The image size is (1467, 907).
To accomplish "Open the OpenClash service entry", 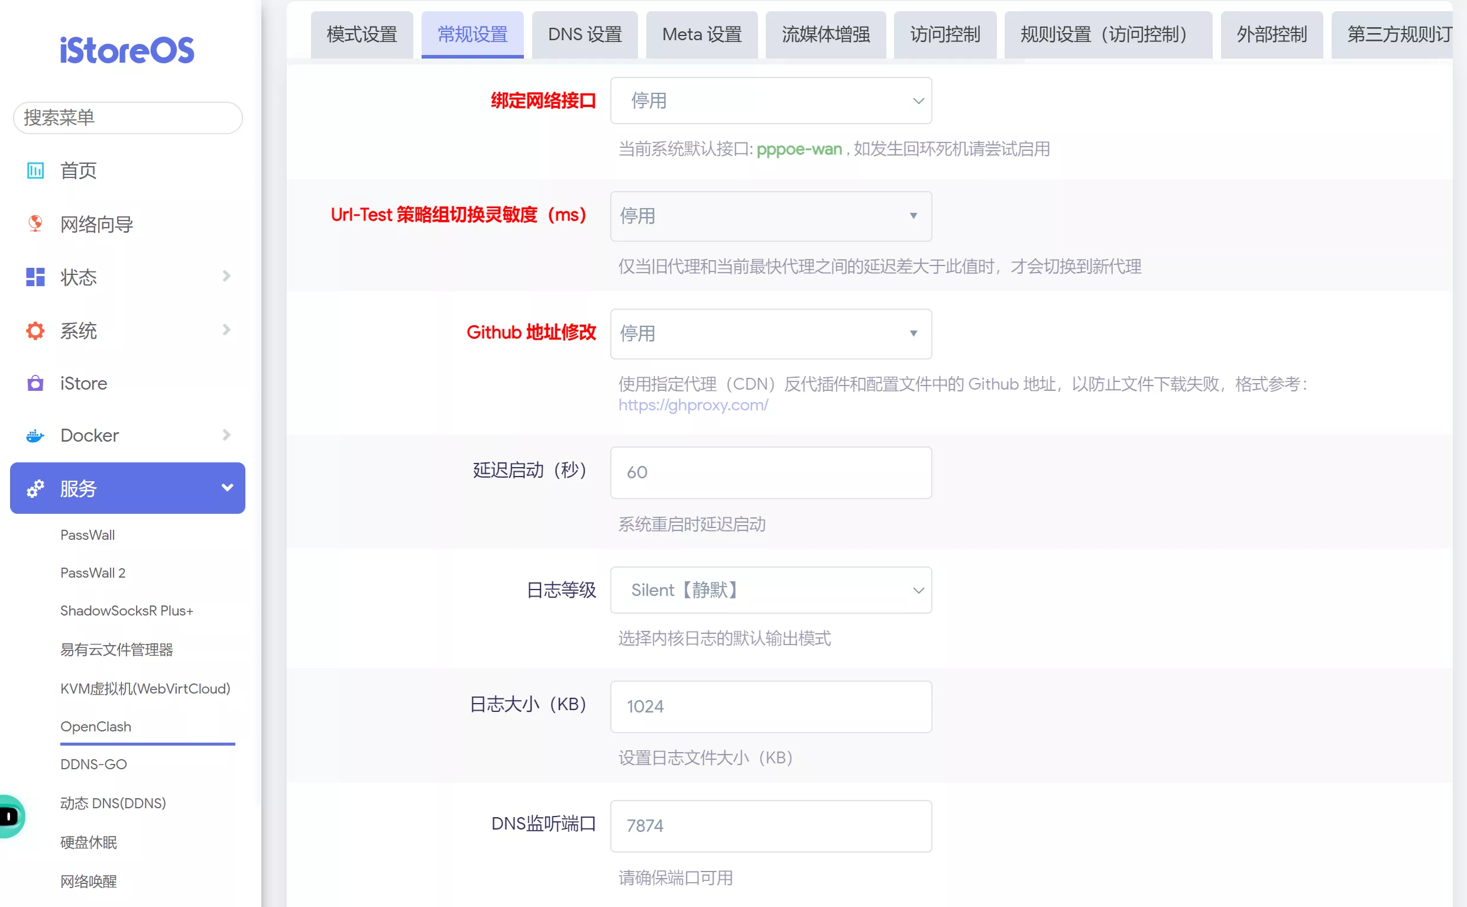I will 95,727.
